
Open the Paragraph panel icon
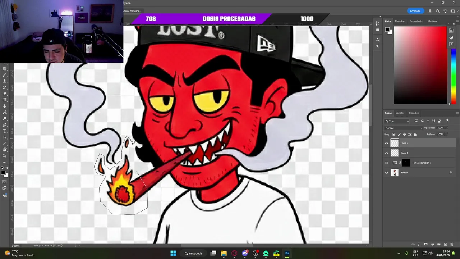click(x=378, y=46)
